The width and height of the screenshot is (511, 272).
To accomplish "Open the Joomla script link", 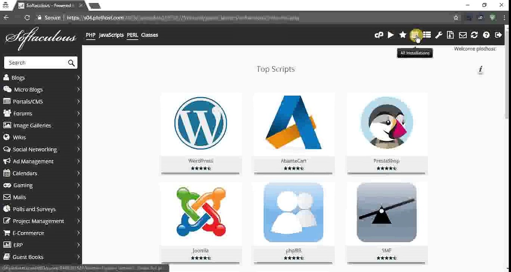I will (x=201, y=250).
